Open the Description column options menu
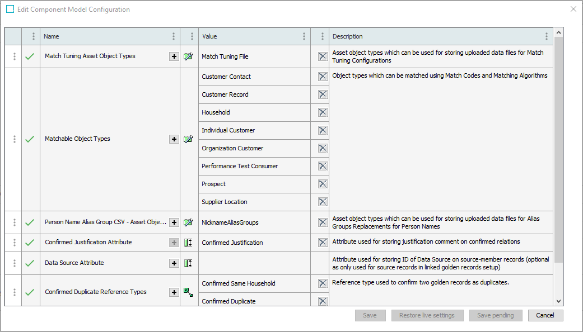This screenshot has height=332, width=583. (547, 36)
